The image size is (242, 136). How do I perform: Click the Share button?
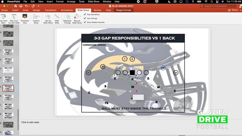point(233,10)
